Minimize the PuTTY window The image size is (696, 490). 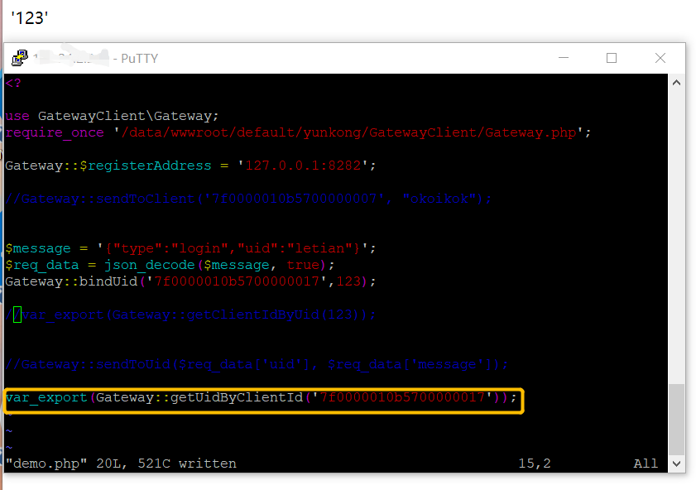coord(564,58)
